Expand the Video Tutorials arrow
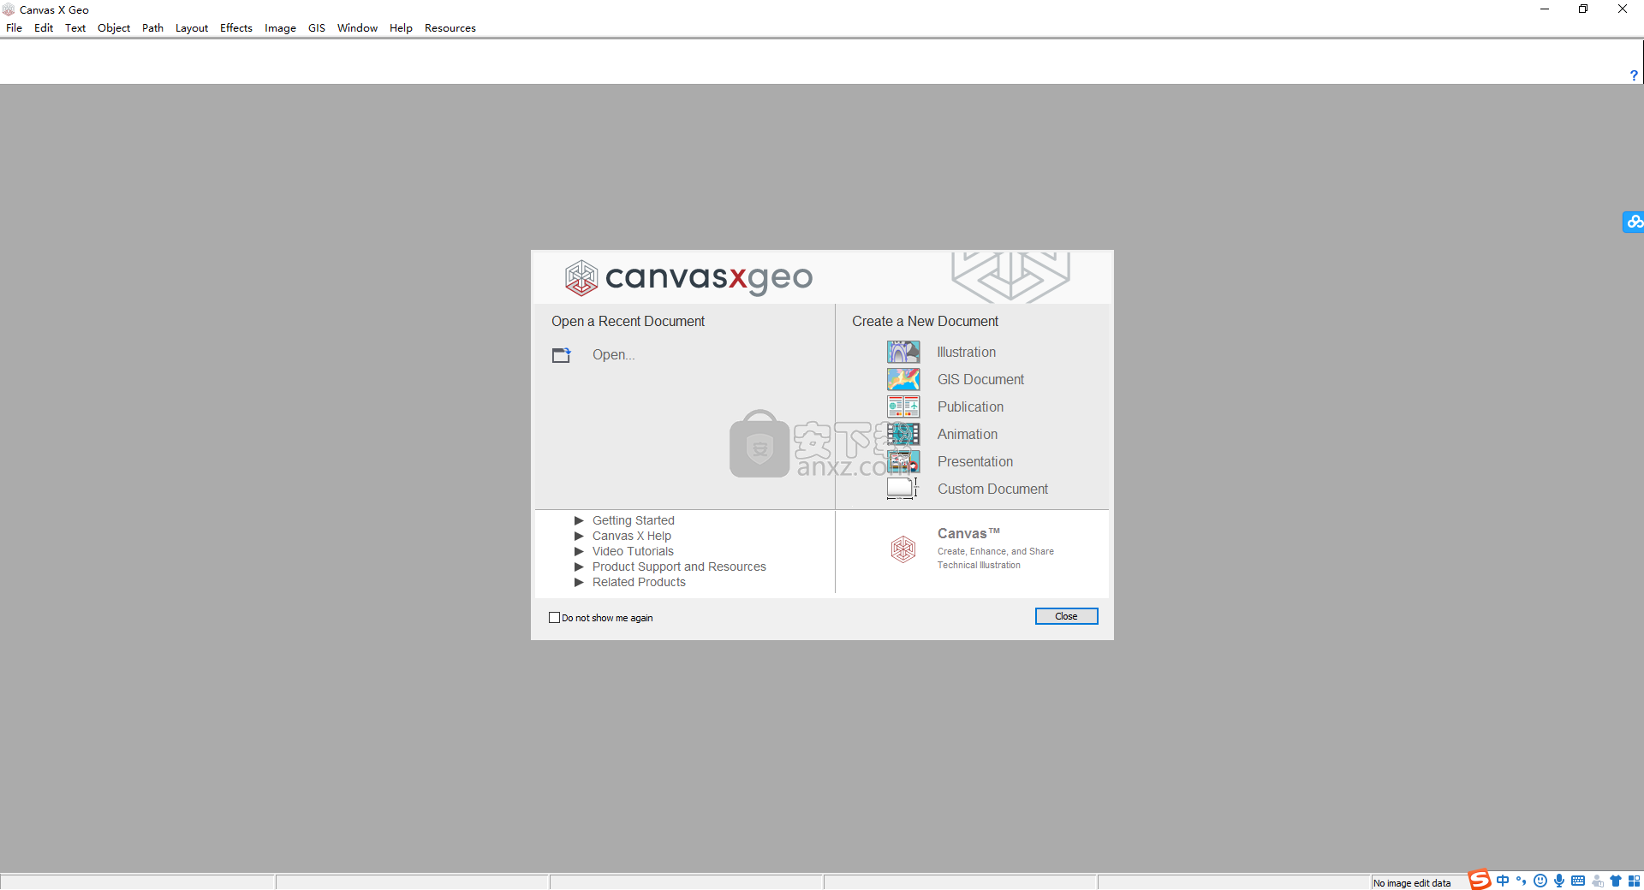1644x890 pixels. (x=579, y=551)
